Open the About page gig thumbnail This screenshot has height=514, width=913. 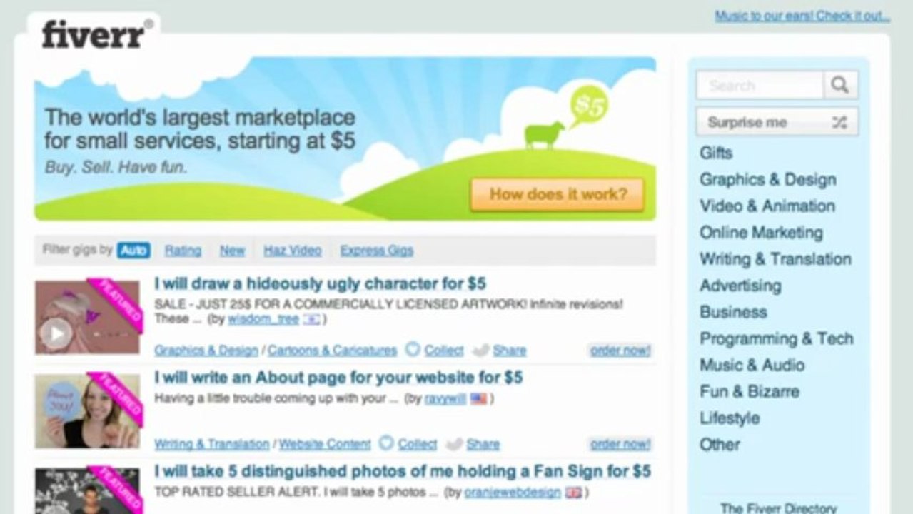(x=87, y=411)
